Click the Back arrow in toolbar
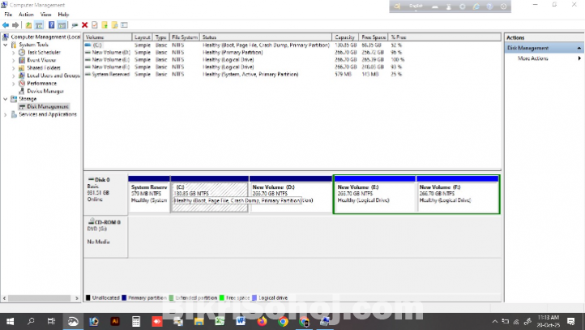This screenshot has width=585, height=330. click(x=6, y=25)
